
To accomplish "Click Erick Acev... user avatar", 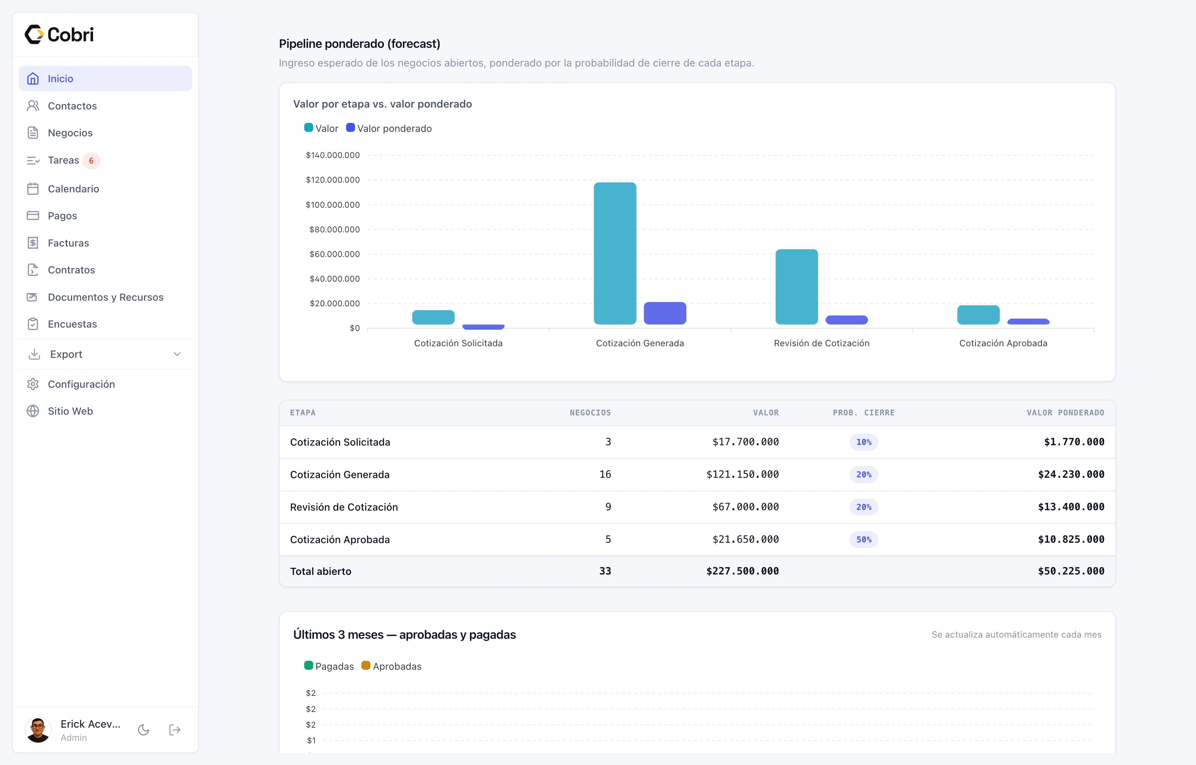I will tap(38, 730).
